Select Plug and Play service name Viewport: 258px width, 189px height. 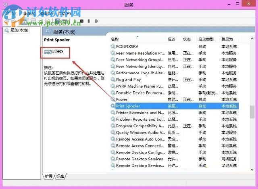[128, 80]
